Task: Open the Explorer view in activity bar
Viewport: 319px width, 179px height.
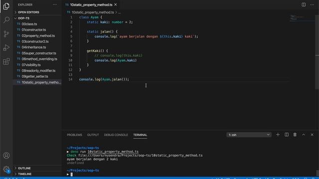Action: tap(6, 6)
